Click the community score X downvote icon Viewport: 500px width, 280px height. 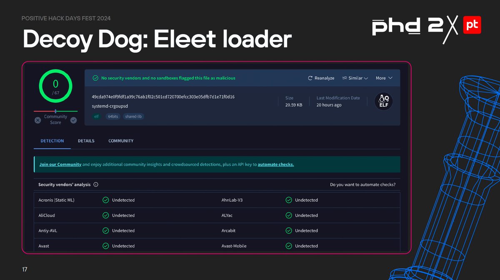coord(37,120)
